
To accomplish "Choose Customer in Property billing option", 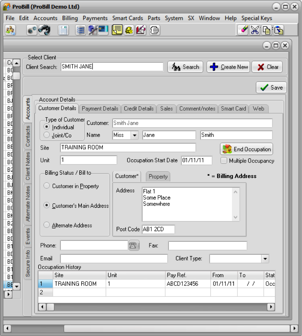I will (x=47, y=186).
